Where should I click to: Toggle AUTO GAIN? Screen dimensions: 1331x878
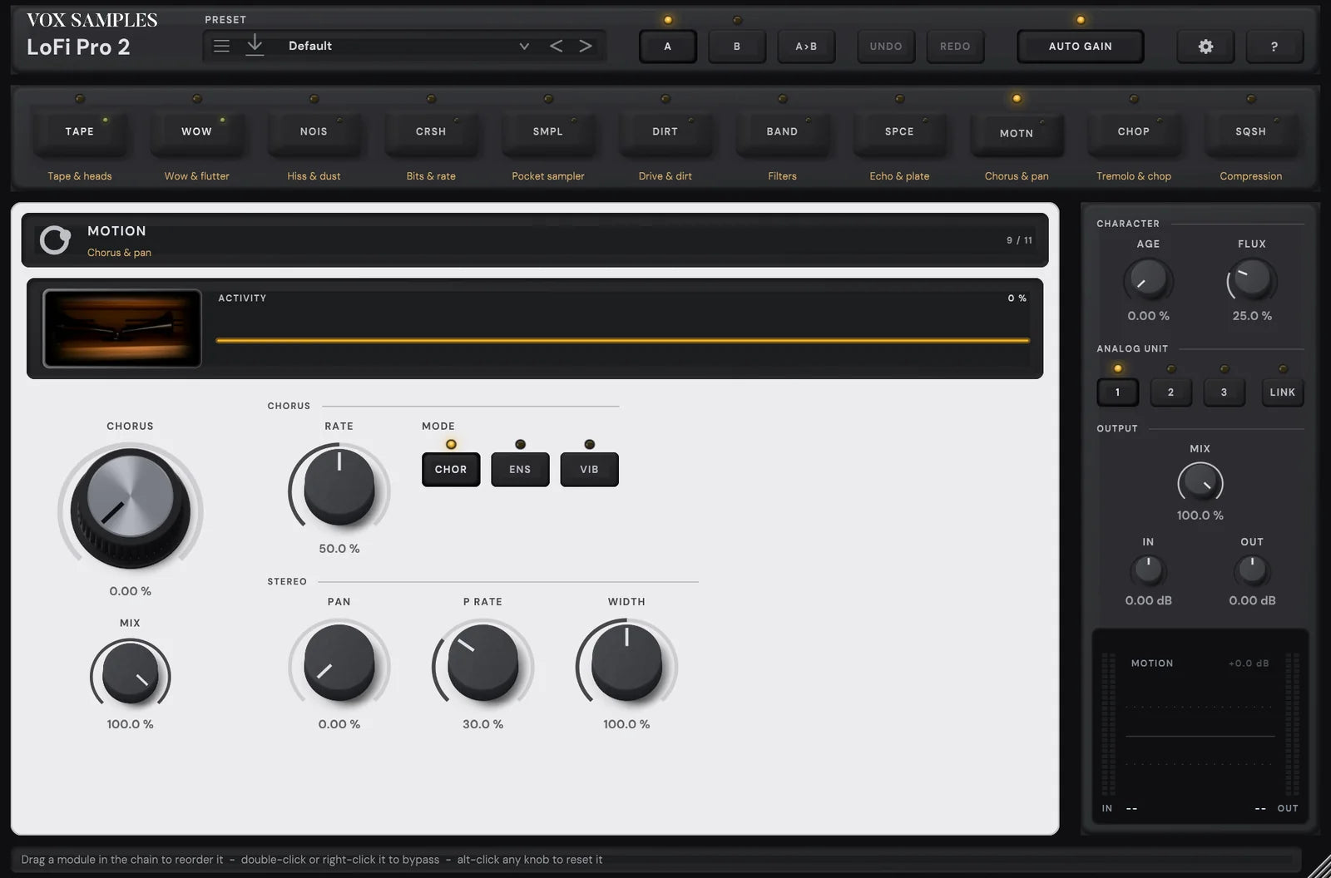[x=1081, y=47]
